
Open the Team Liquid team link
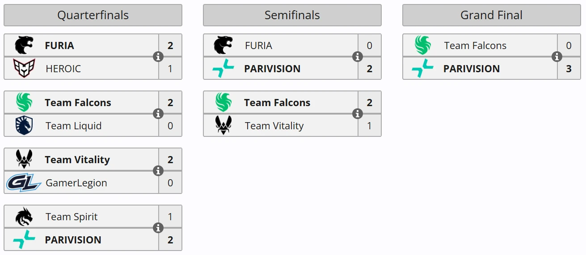[x=74, y=126]
